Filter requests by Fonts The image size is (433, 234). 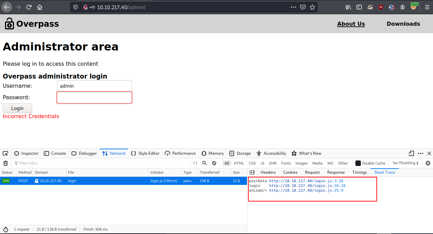tap(286, 163)
